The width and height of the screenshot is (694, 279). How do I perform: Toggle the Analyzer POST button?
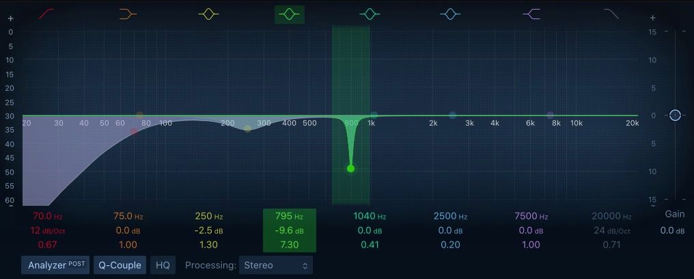click(x=55, y=265)
